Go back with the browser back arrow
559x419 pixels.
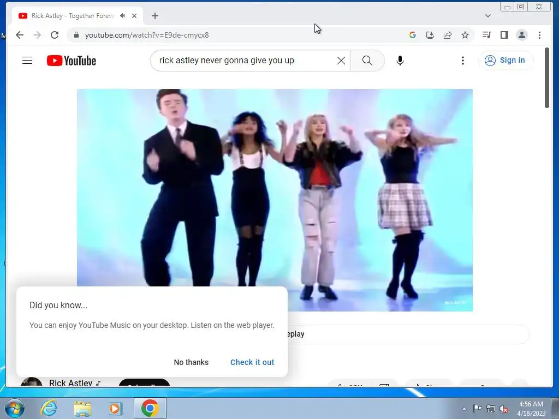[x=20, y=35]
